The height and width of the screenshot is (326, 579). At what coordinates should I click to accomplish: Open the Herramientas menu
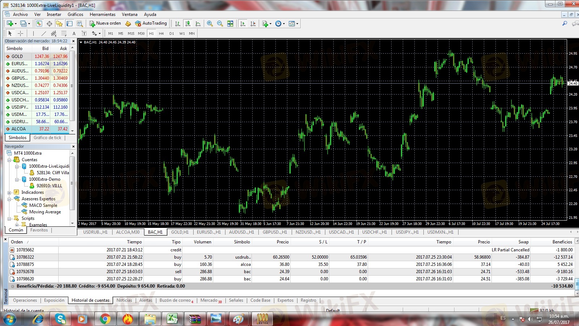click(x=102, y=14)
